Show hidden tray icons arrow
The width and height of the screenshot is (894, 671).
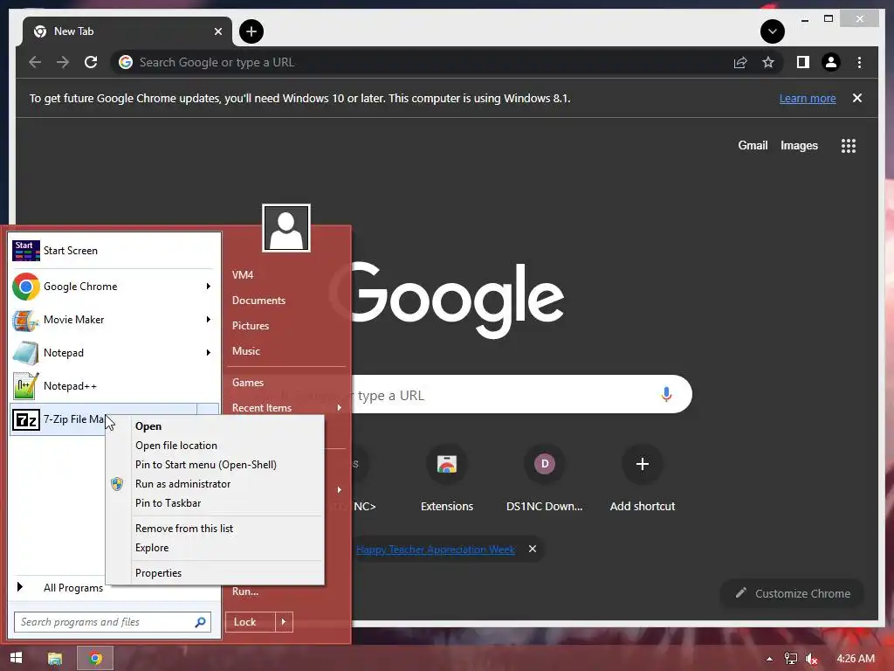pos(769,659)
